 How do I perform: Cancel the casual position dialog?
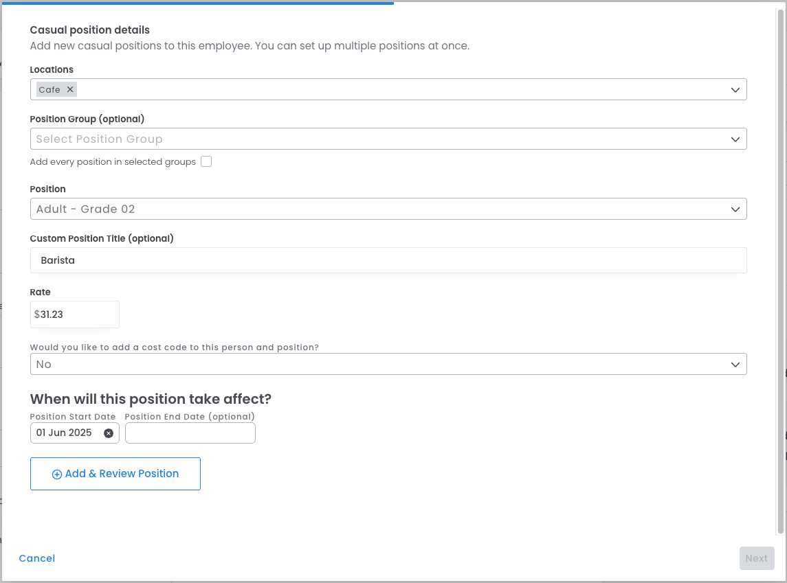tap(37, 558)
